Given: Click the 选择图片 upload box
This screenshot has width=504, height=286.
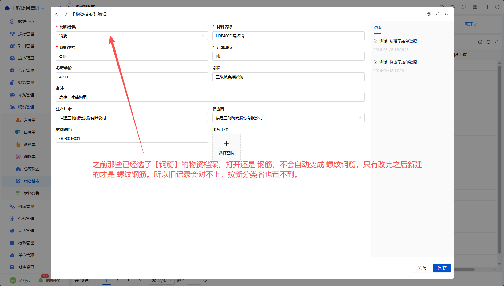Looking at the screenshot, I should click(227, 148).
